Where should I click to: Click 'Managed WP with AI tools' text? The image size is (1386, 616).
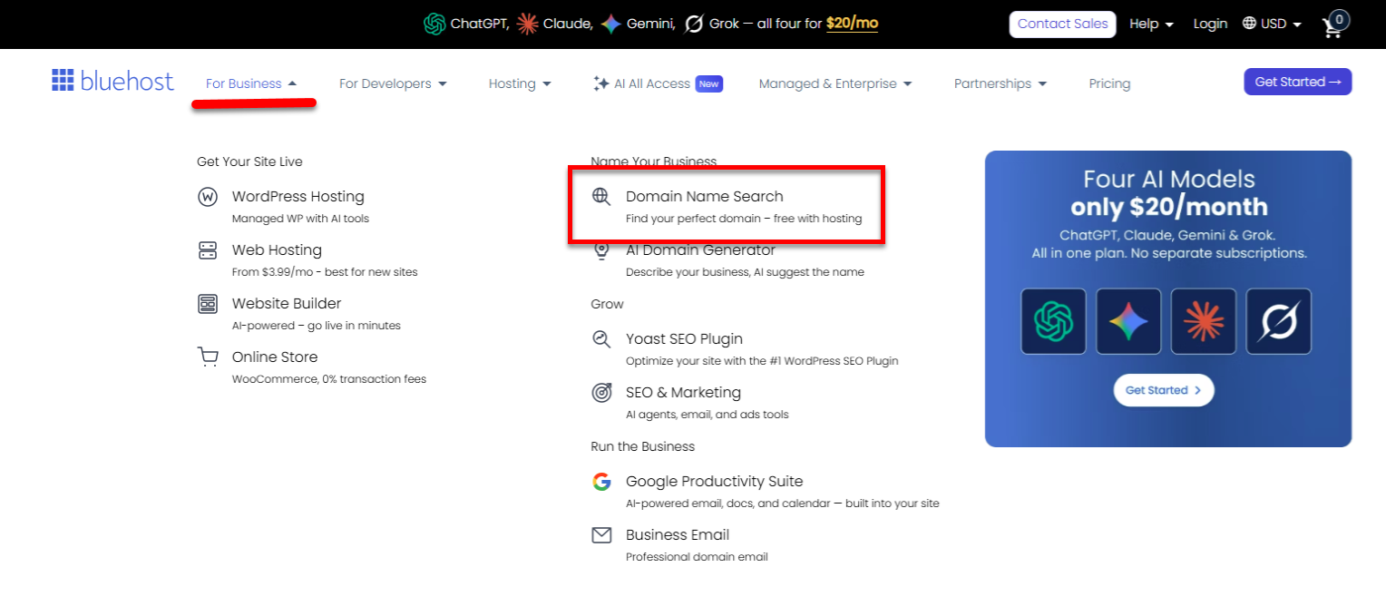tap(300, 219)
